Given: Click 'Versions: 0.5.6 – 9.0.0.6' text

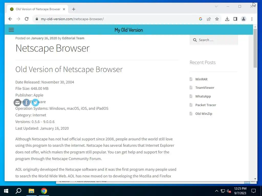Looking at the screenshot, I should 35,122.
